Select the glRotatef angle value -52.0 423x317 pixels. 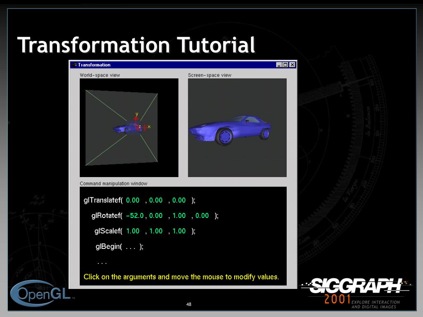click(x=135, y=215)
